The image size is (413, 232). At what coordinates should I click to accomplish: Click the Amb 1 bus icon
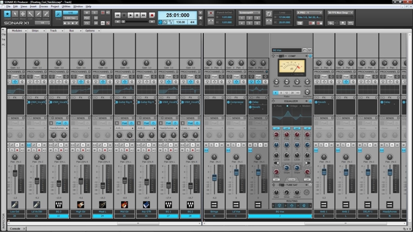pos(324,204)
